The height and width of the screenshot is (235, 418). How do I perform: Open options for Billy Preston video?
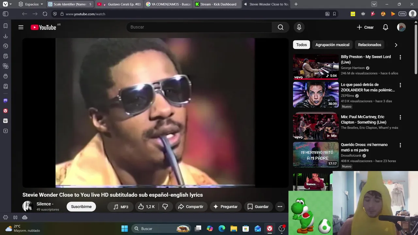pyautogui.click(x=400, y=57)
